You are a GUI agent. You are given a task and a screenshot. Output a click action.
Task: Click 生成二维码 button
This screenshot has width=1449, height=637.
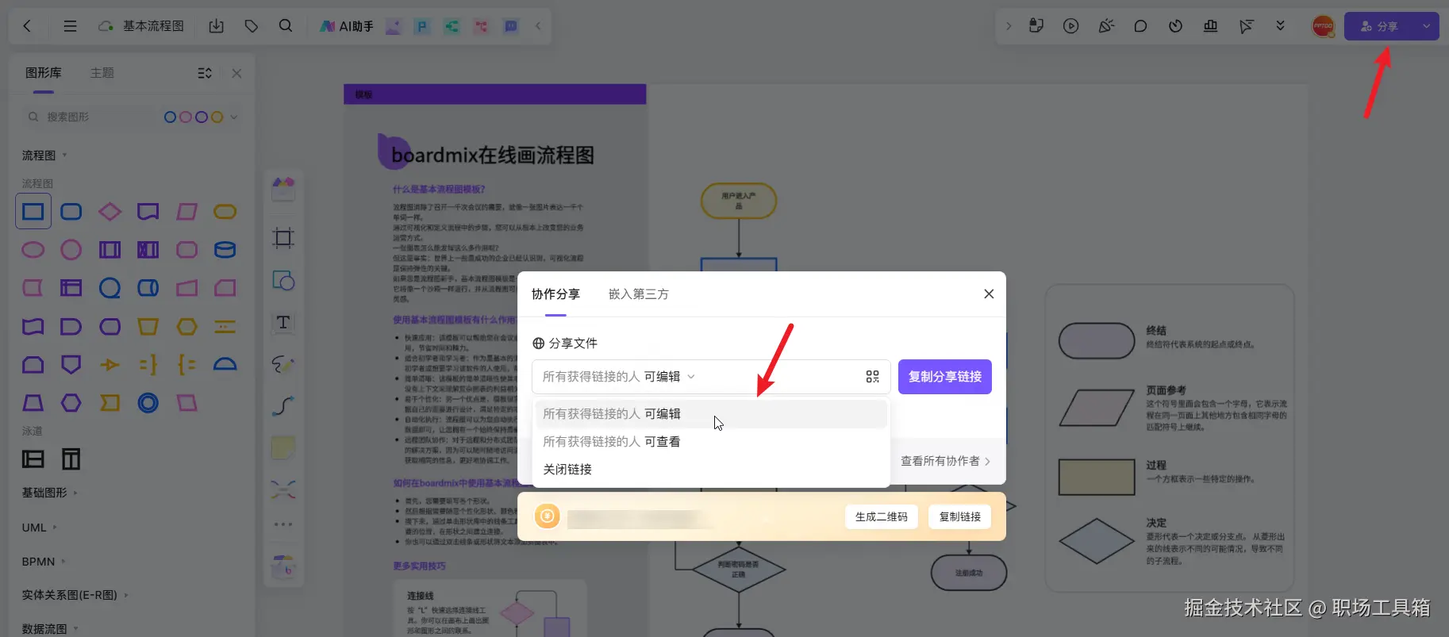click(x=882, y=516)
